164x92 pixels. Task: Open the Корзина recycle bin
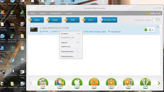22,61
